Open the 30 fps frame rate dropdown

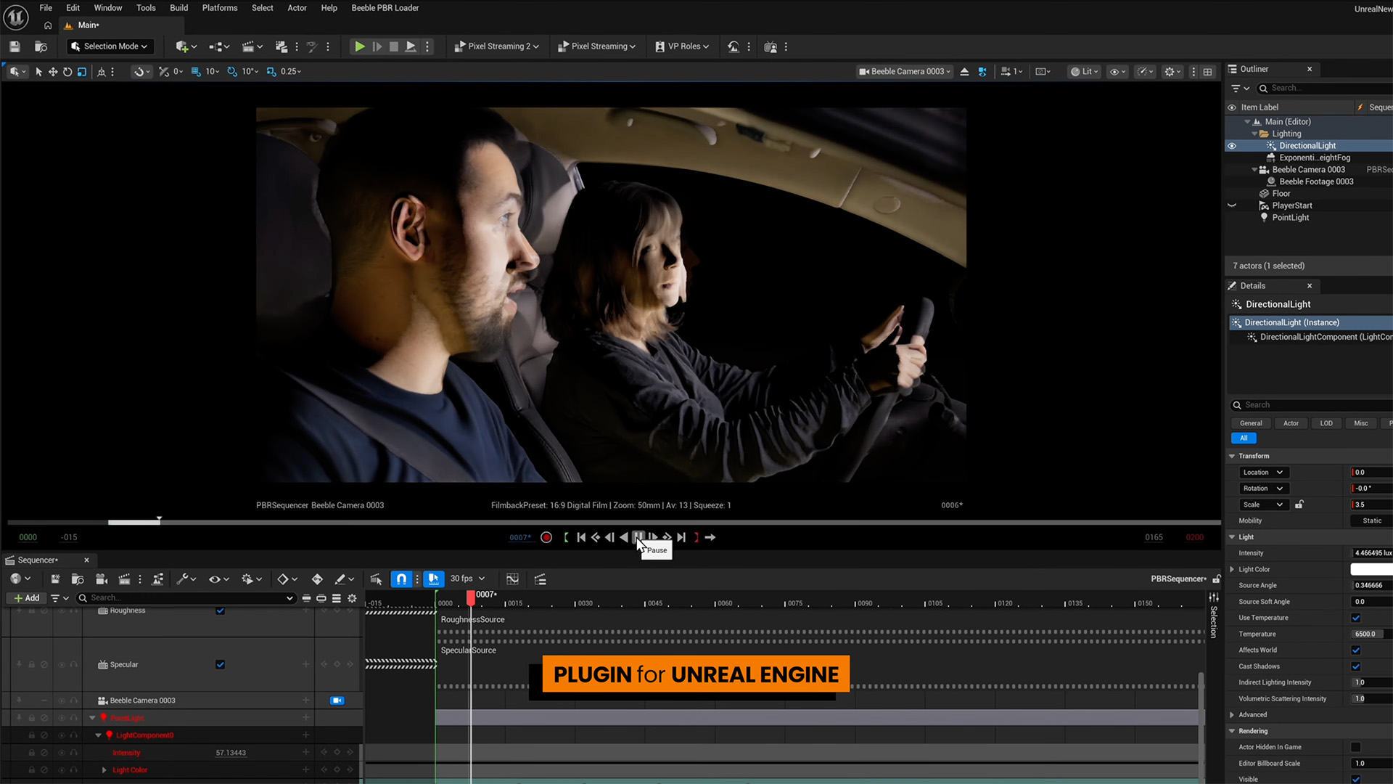[x=467, y=579]
